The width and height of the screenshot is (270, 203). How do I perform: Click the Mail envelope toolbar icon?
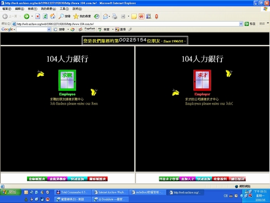click(x=105, y=16)
